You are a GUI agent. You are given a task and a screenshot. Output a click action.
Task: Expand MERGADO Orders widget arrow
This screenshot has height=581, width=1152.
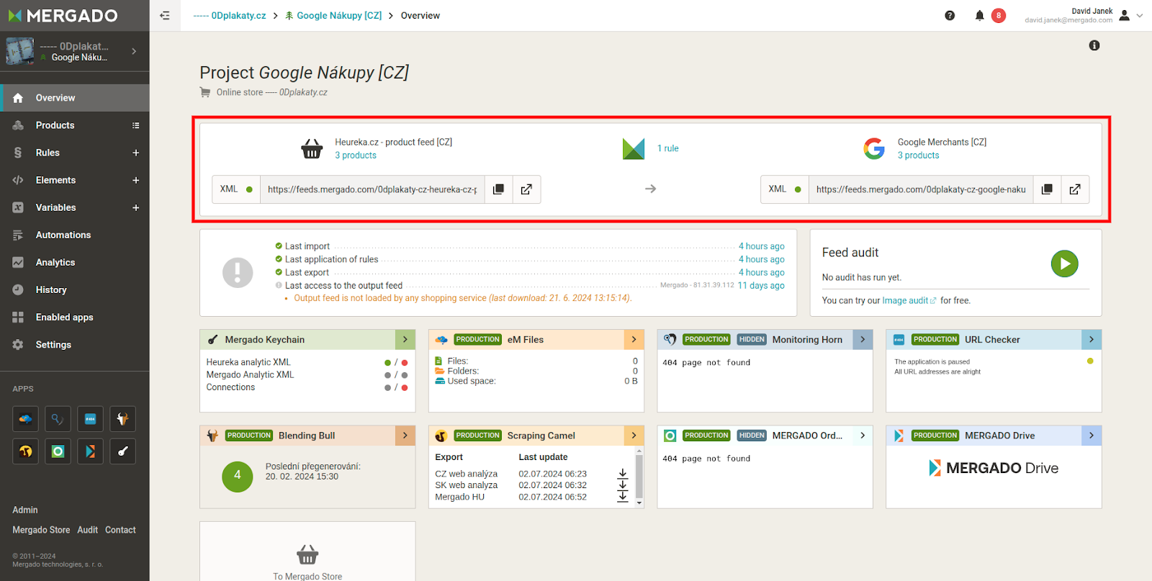click(863, 436)
